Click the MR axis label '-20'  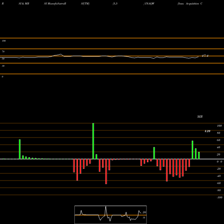(219, 169)
